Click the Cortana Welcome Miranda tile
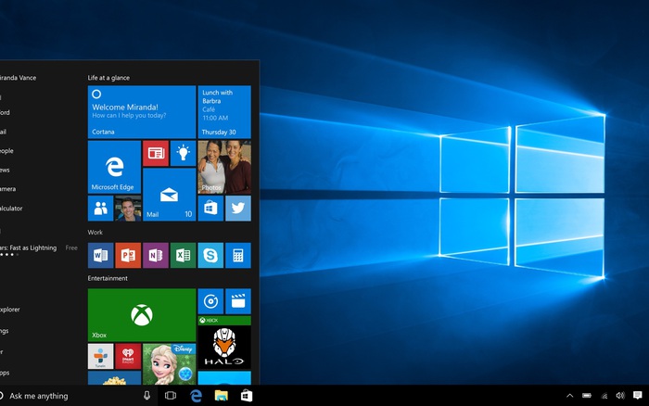The height and width of the screenshot is (406, 649). click(141, 112)
